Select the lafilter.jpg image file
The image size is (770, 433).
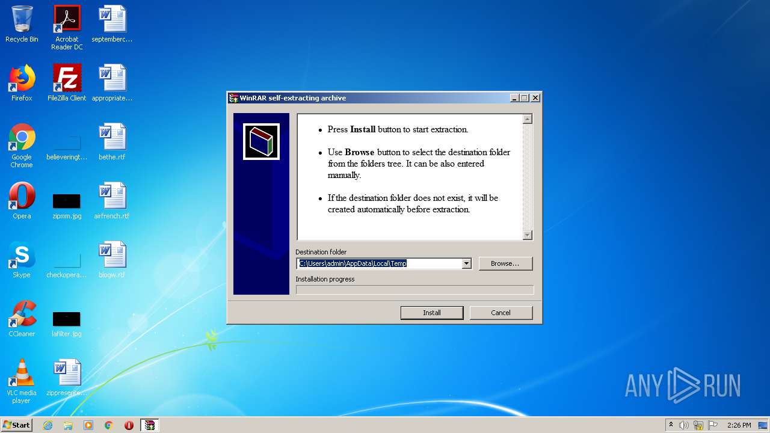(x=67, y=324)
